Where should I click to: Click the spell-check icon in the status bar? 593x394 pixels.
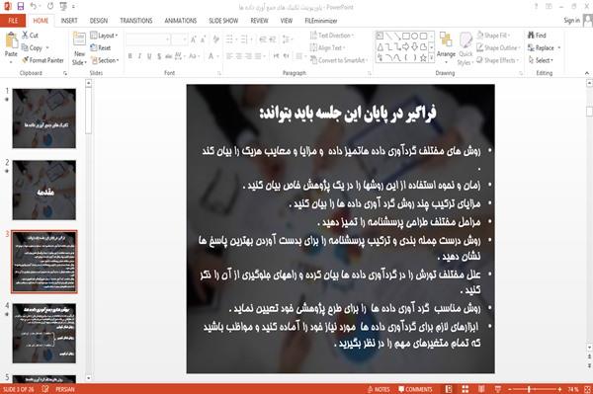45,389
